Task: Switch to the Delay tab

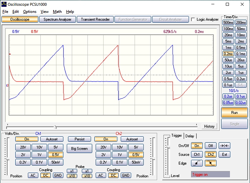Action: coord(190,136)
